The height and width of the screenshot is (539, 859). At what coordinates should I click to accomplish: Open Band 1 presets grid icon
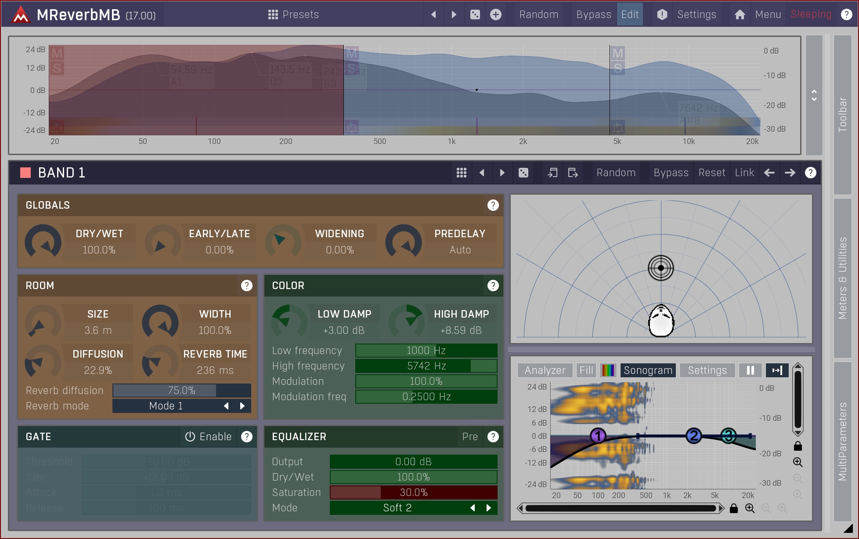tap(461, 173)
